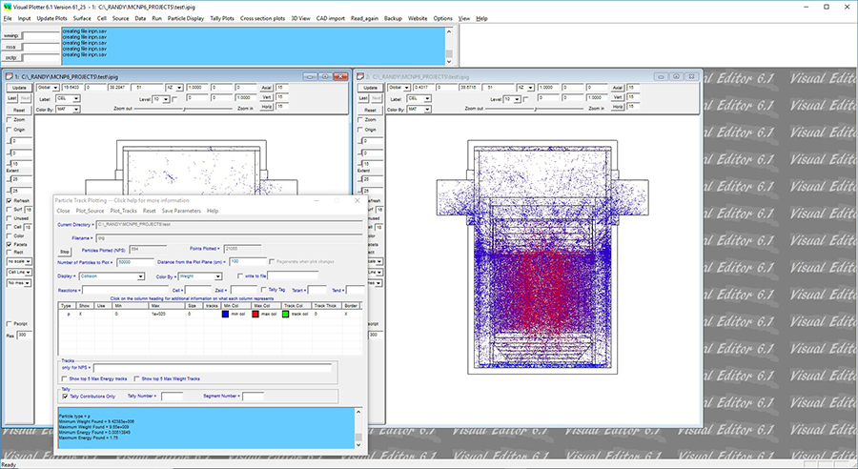
Task: Click the Visual Plotter app icon in title bar
Action: click(7, 7)
